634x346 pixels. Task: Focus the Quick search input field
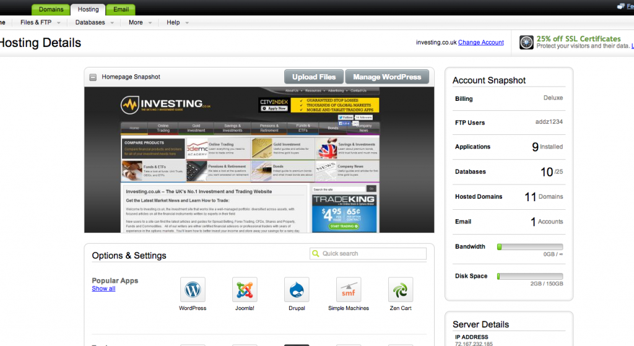[373, 254]
